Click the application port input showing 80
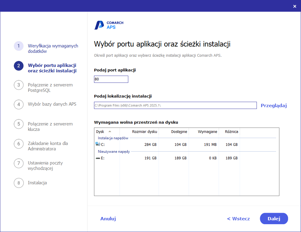The width and height of the screenshot is (301, 232). 111,79
